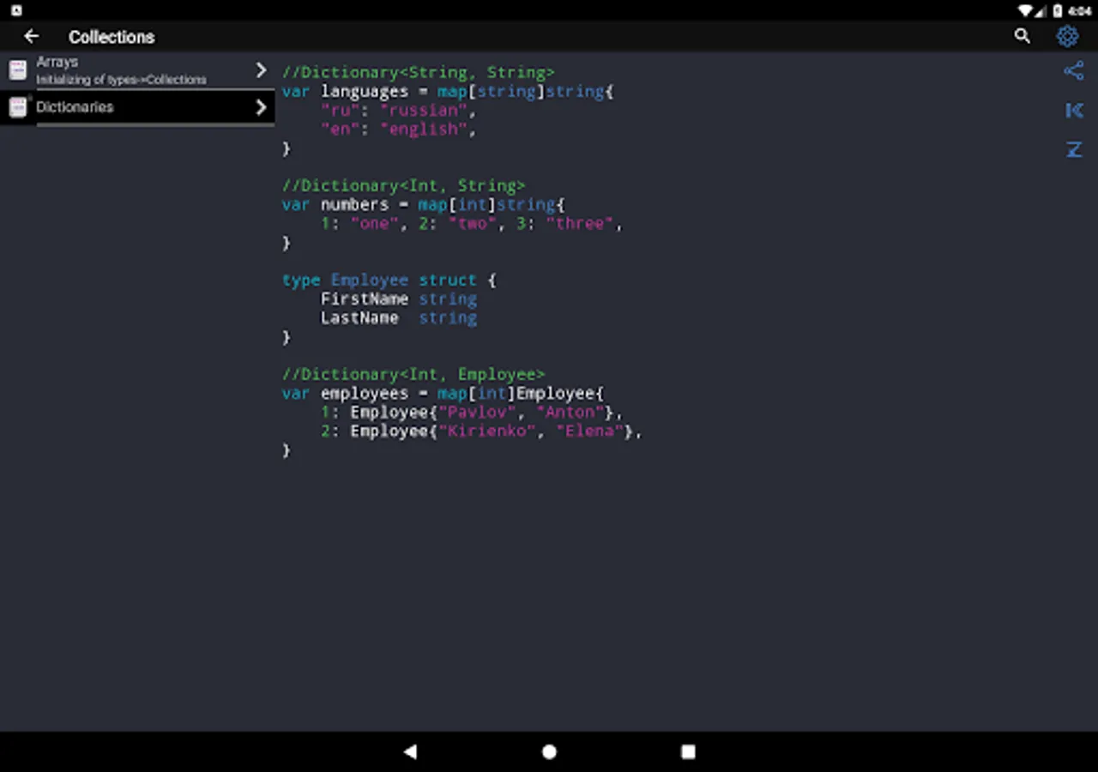The image size is (1098, 772).
Task: Tap the blue K-shaped arrow icon
Action: pyautogui.click(x=1074, y=110)
